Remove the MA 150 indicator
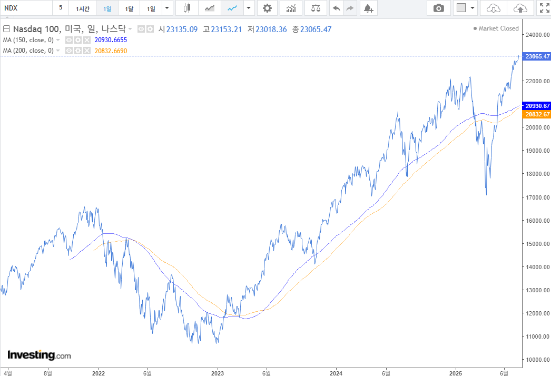Screen dimensions: 551x376 pyautogui.click(x=87, y=40)
